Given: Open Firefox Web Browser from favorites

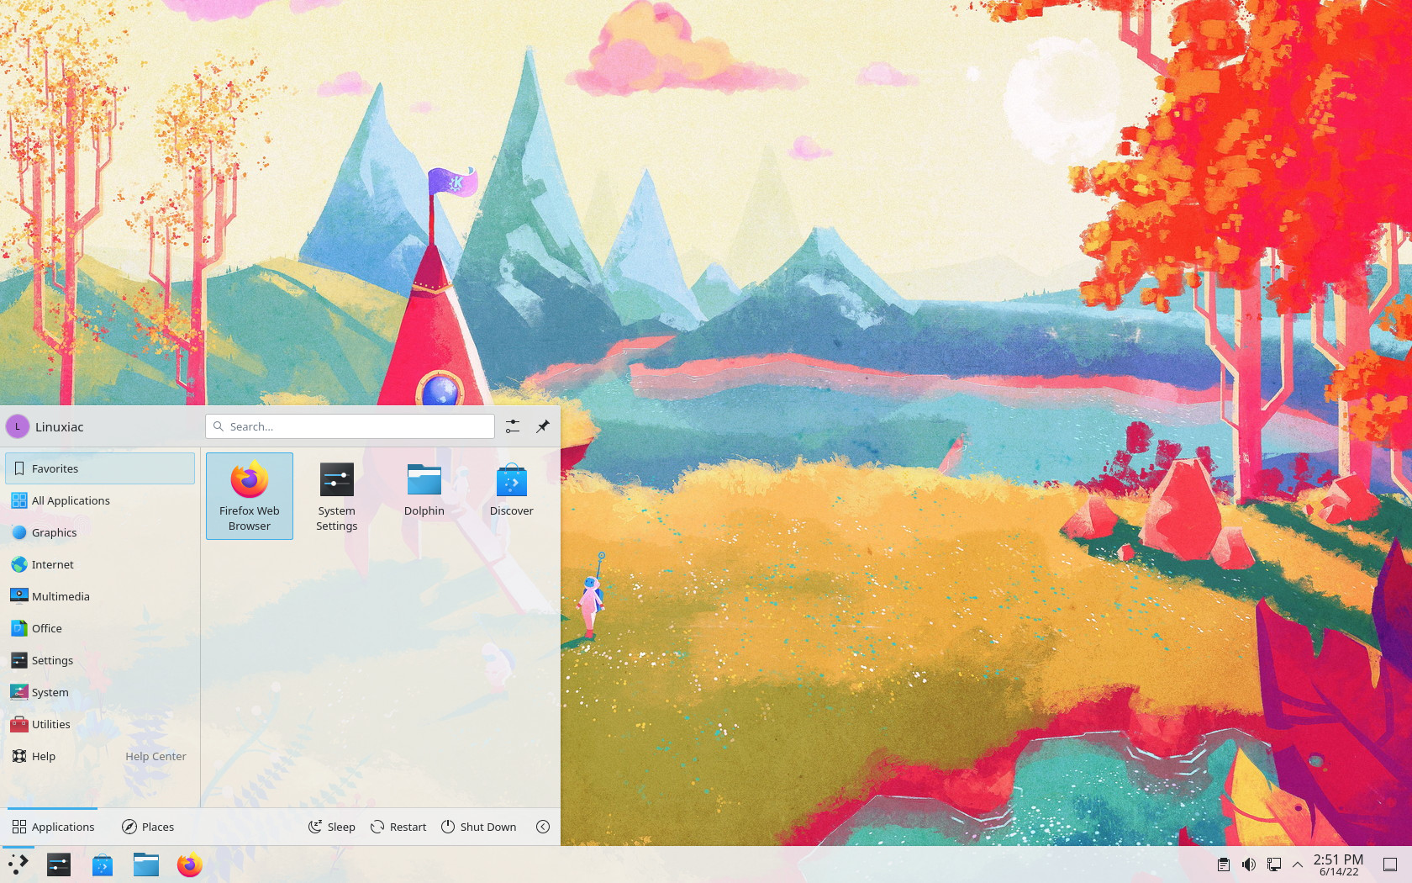Looking at the screenshot, I should (250, 496).
